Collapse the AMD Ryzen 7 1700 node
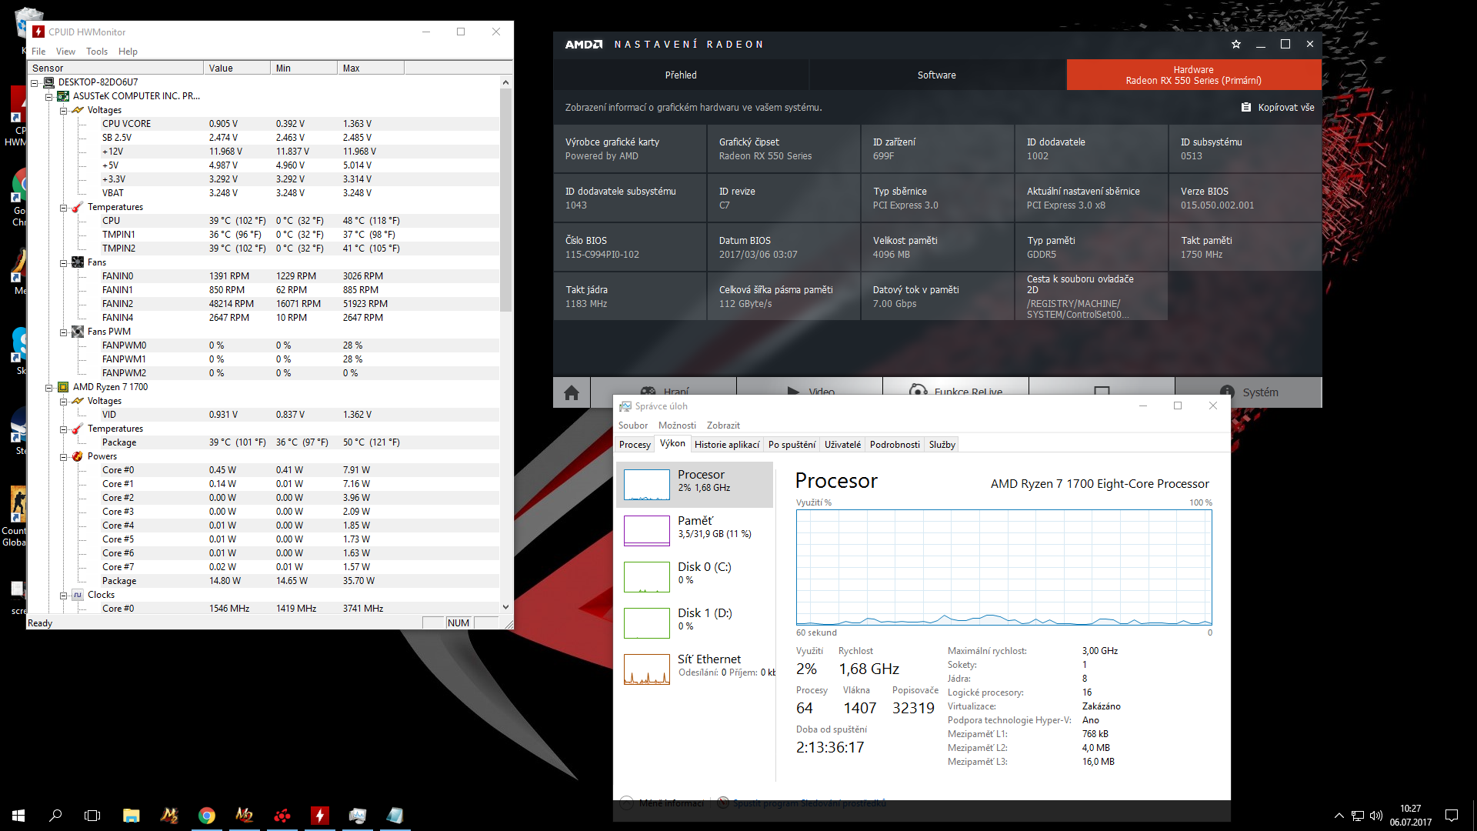The width and height of the screenshot is (1477, 831). [49, 388]
